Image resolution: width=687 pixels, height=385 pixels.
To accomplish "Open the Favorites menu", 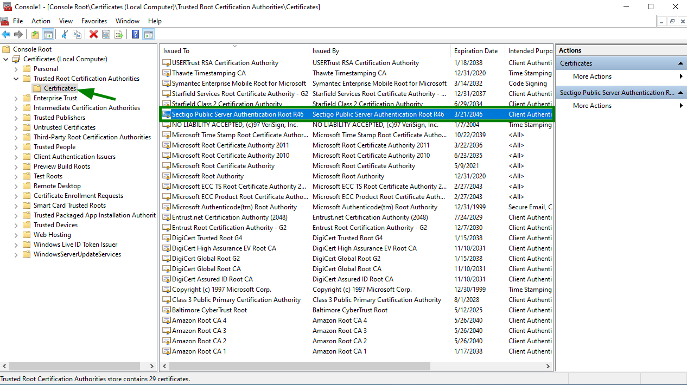I will pyautogui.click(x=94, y=21).
